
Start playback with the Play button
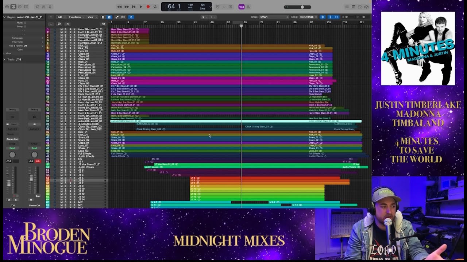click(141, 7)
